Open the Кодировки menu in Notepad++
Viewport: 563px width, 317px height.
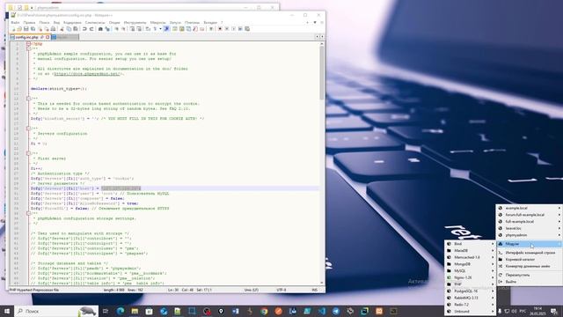click(x=72, y=23)
